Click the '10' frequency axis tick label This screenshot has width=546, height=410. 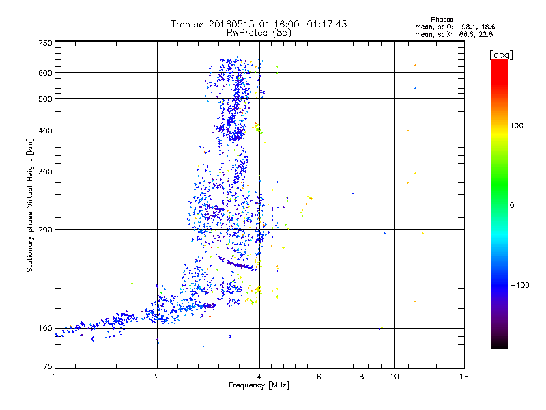(x=394, y=377)
